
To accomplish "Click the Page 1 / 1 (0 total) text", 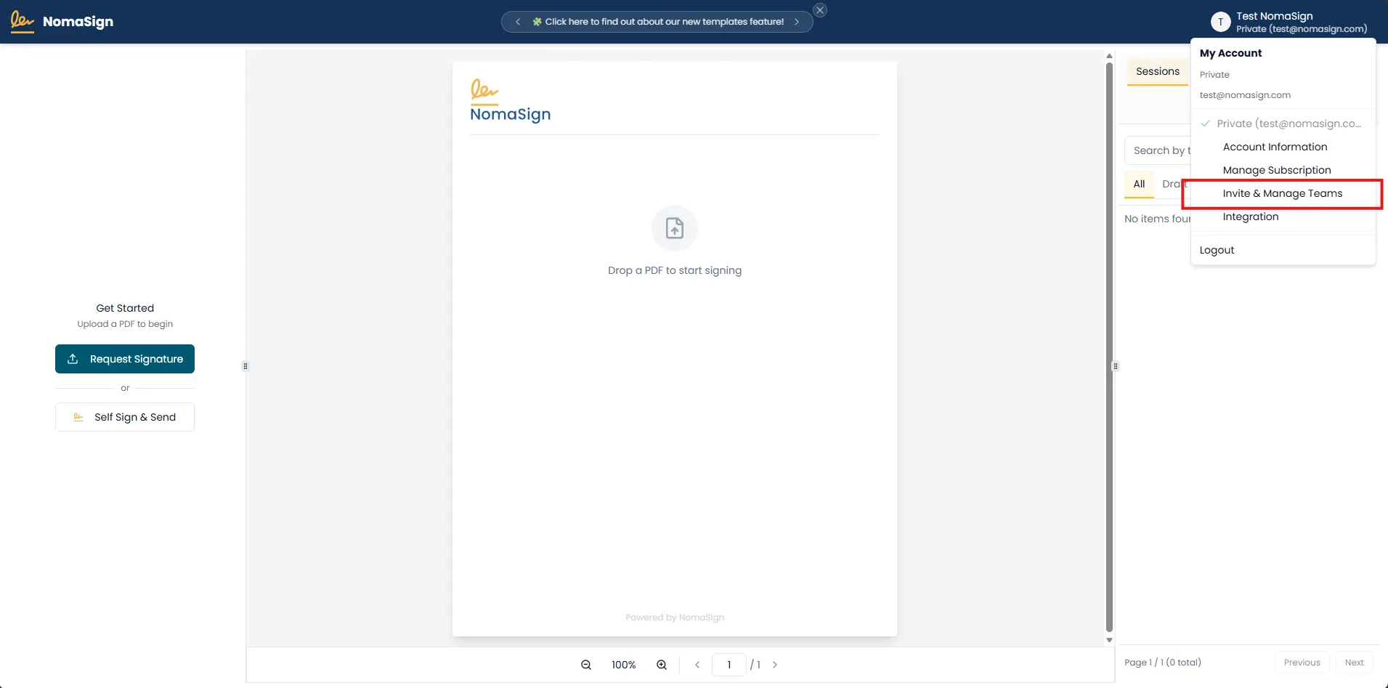I will (1163, 663).
